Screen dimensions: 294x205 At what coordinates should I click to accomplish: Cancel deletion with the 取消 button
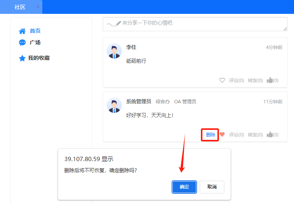tap(212, 187)
